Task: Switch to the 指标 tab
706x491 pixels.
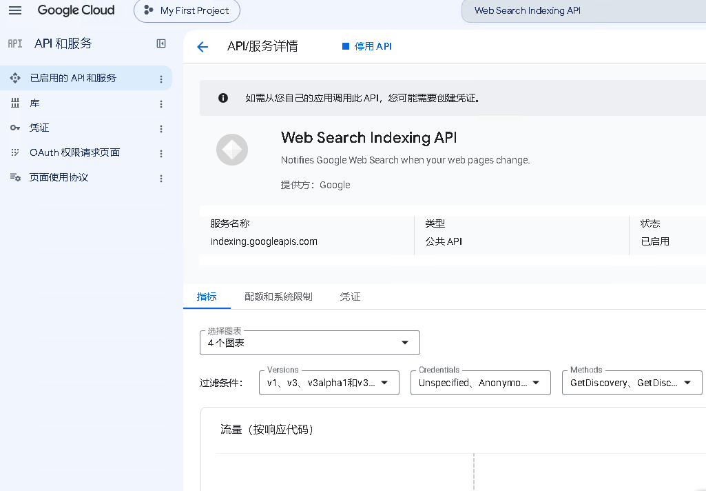Action: [x=207, y=297]
